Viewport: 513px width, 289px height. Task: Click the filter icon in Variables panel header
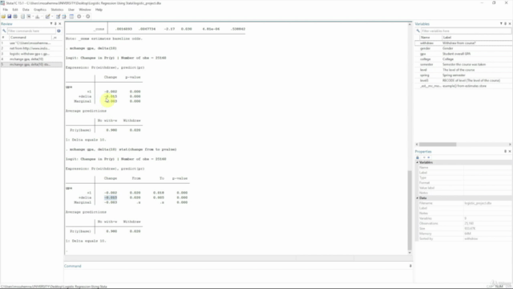point(501,23)
